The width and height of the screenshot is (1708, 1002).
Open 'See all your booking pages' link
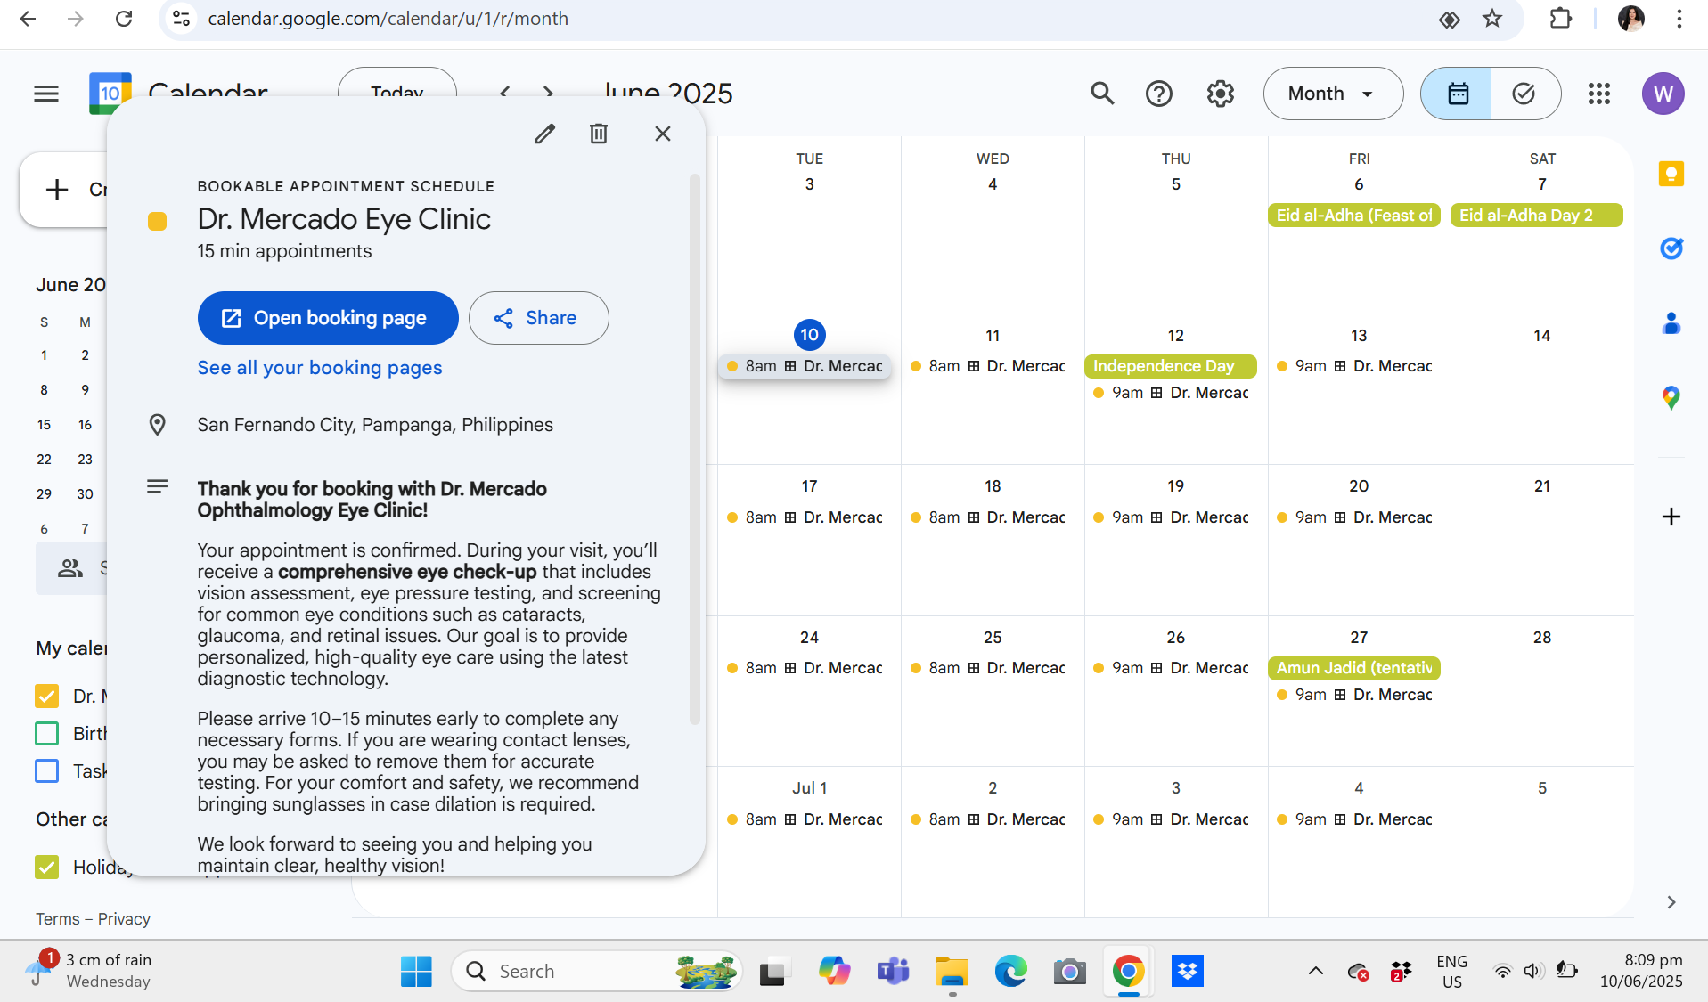320,368
